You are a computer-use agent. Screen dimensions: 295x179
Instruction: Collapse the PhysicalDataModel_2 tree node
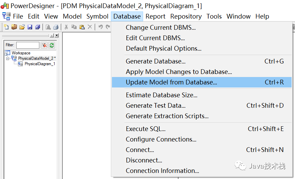(x=7, y=58)
